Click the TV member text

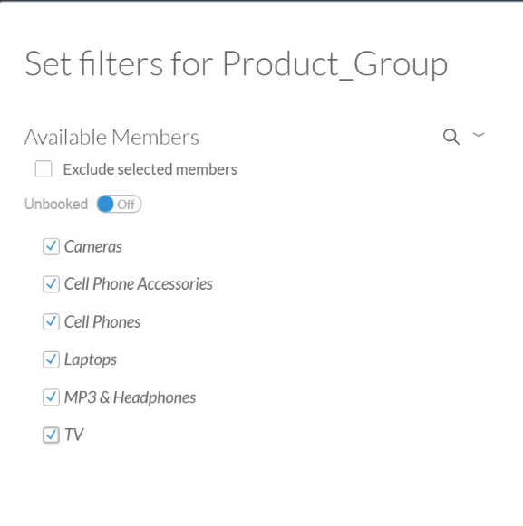73,435
